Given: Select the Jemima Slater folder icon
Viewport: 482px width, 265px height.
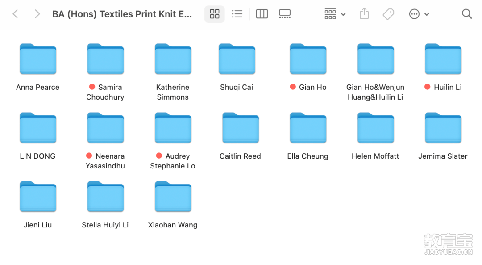Looking at the screenshot, I should (x=443, y=128).
